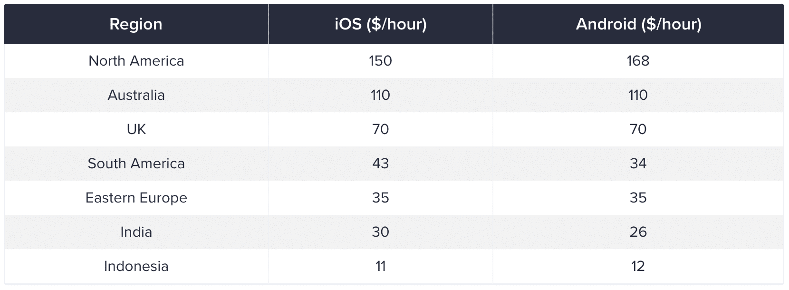The image size is (789, 290).
Task: Click Australia's iOS rate cell
Action: click(380, 95)
